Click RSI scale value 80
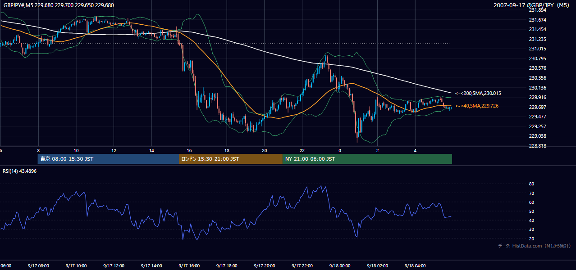The image size is (576, 270). [x=532, y=184]
